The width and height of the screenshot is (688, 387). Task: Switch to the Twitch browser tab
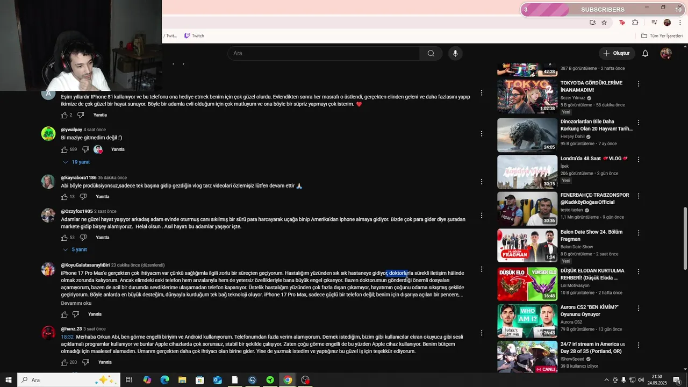(x=194, y=36)
